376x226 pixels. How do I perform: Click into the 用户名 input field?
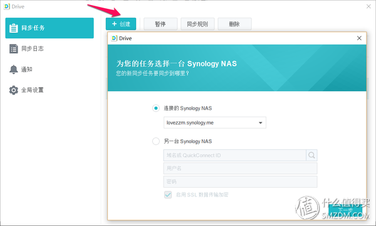point(240,168)
